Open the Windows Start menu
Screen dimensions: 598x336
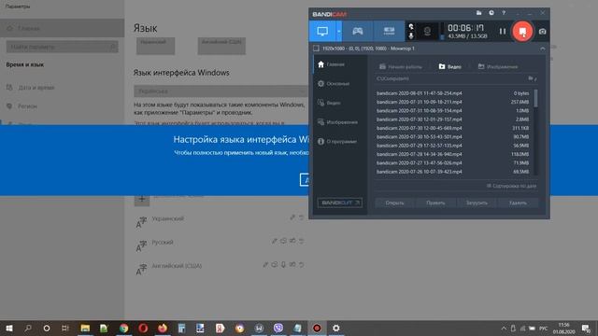tap(9, 328)
